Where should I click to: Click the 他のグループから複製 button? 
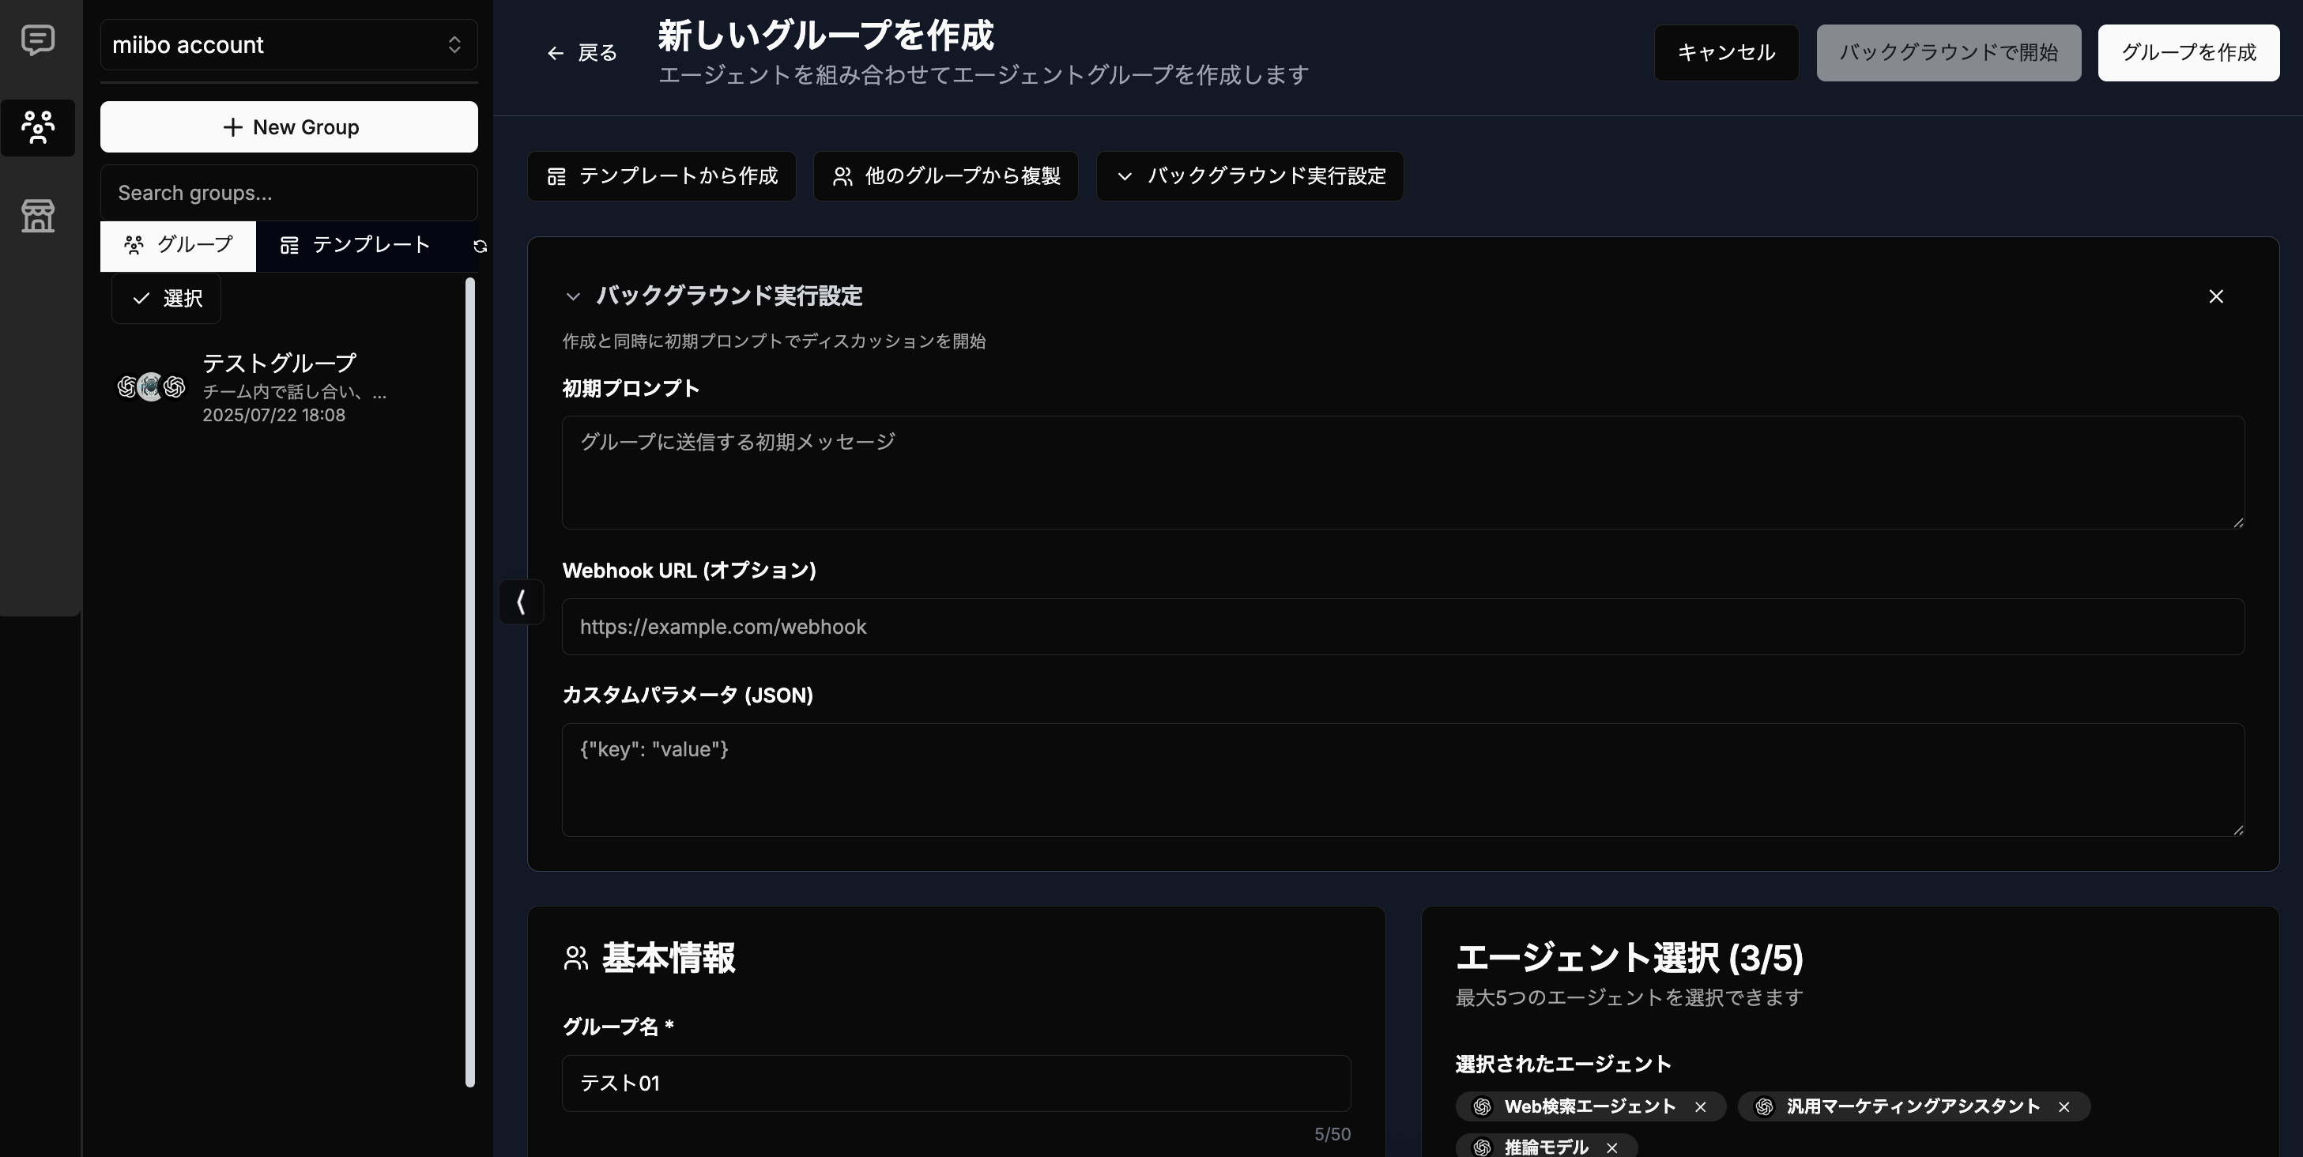click(946, 176)
